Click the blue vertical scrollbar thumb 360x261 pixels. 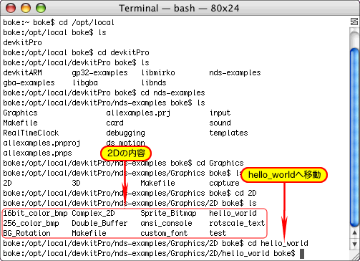354,137
